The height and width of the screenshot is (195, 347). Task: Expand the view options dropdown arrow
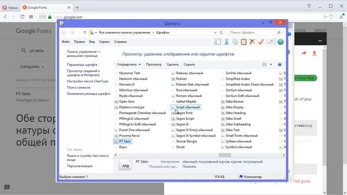tap(271, 64)
